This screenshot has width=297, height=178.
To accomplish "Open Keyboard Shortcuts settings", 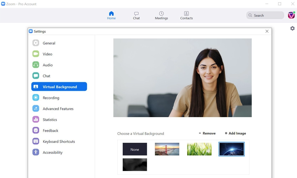I will 59,142.
